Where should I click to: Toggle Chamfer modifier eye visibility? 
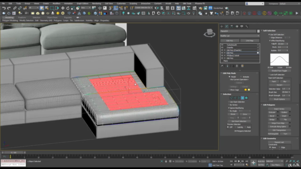(x=222, y=47)
